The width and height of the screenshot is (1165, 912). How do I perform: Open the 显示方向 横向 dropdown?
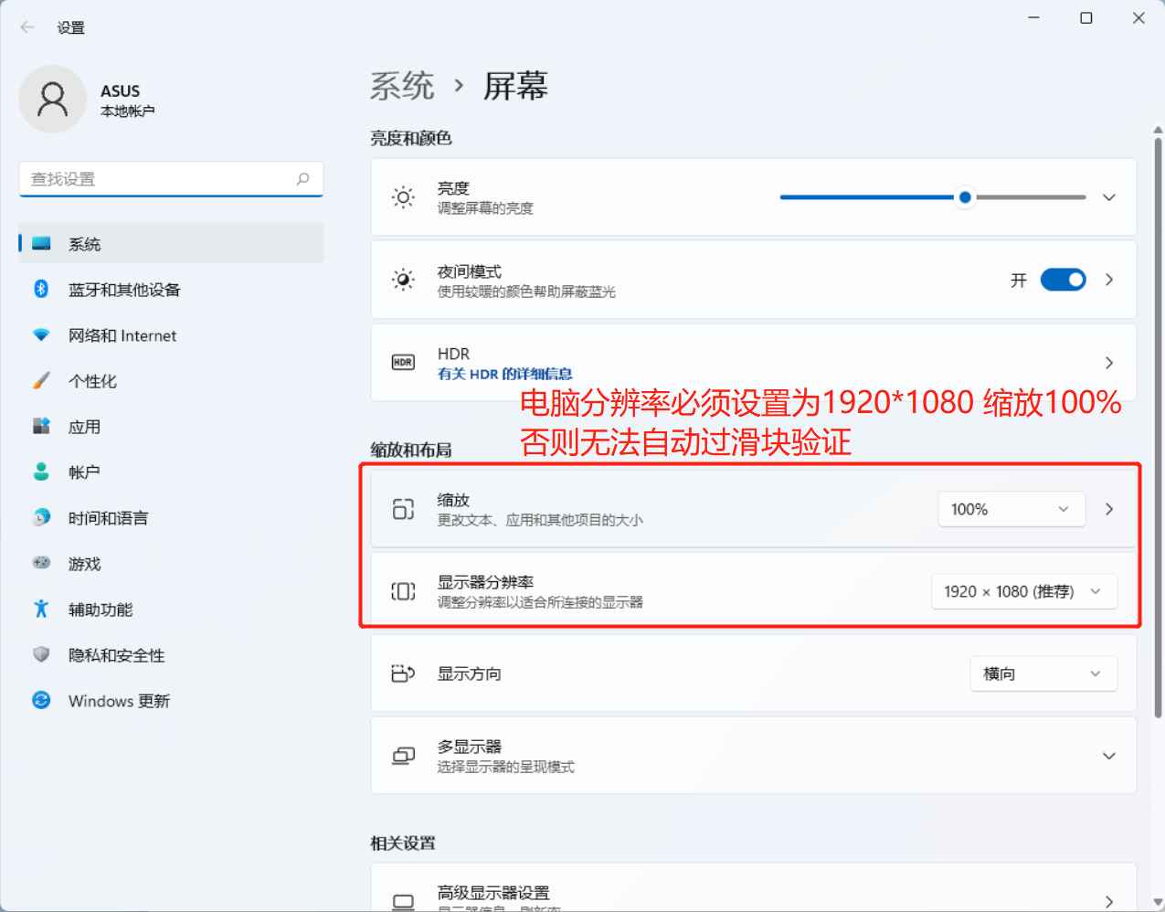click(1043, 673)
